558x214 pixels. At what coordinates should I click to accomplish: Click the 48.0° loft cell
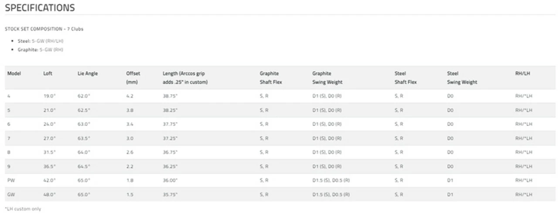(49, 194)
